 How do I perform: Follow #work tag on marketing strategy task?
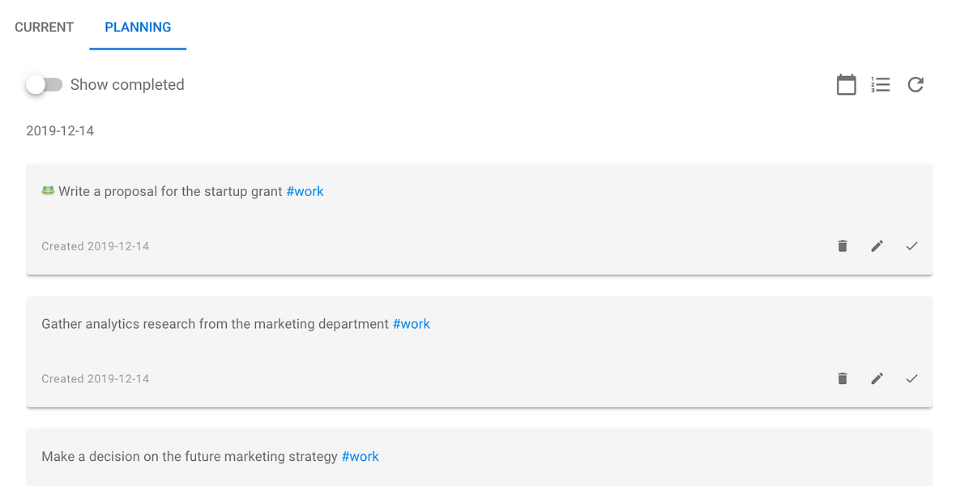360,457
